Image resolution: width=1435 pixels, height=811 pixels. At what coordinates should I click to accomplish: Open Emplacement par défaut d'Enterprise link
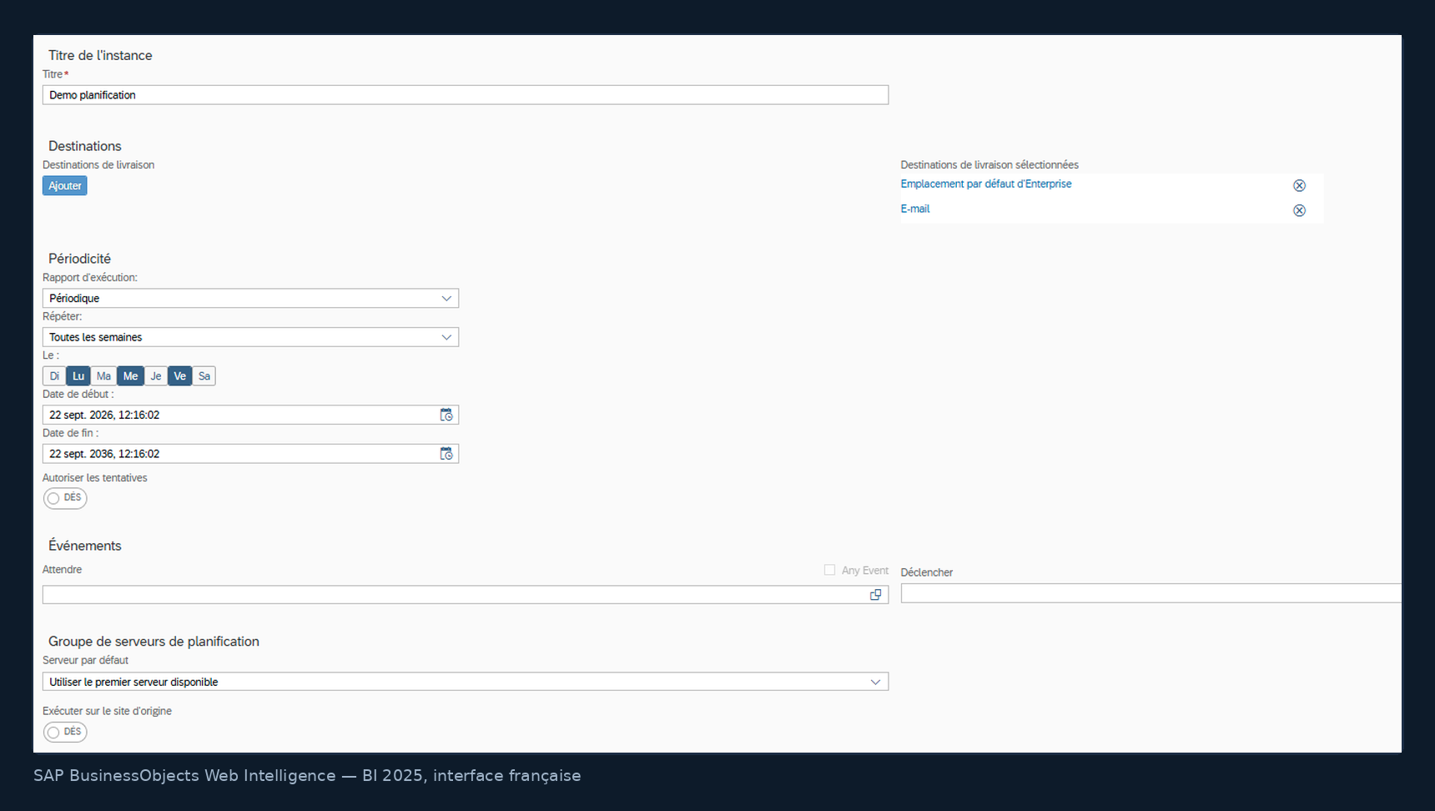pyautogui.click(x=986, y=184)
